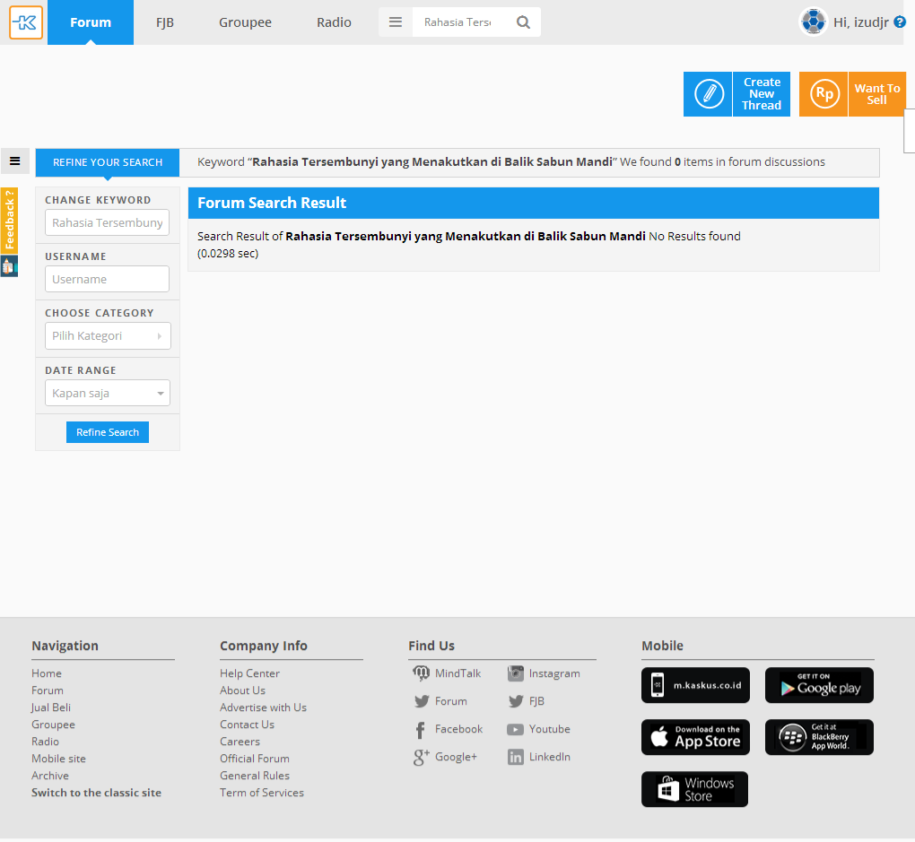Open the Official Forum link
The height and width of the screenshot is (842, 915).
tap(255, 759)
